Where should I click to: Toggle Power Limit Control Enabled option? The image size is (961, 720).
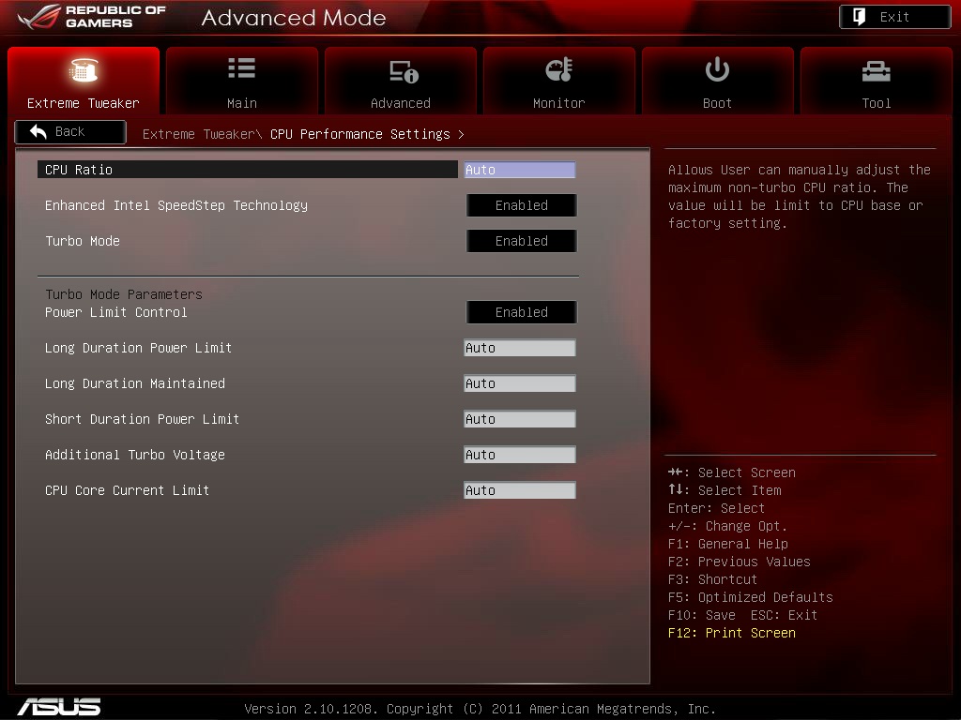[x=522, y=312]
